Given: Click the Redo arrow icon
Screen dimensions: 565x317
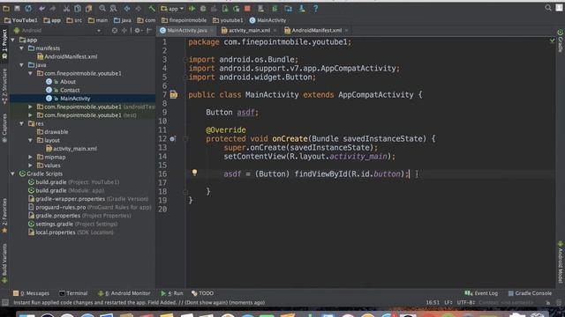Looking at the screenshot, I should coord(53,8).
